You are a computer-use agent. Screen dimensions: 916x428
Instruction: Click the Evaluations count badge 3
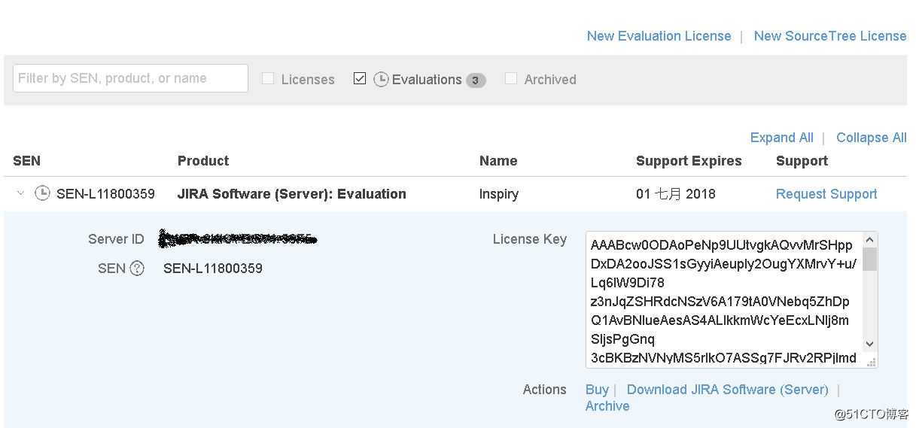click(476, 80)
